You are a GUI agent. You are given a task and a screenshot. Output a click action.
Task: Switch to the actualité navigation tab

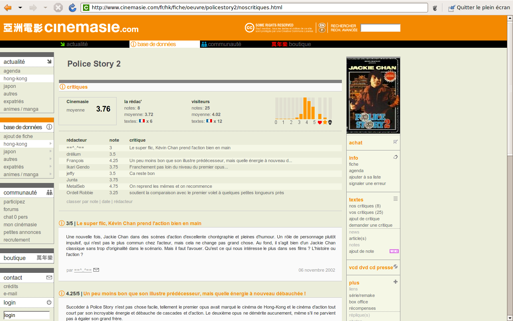(x=77, y=44)
